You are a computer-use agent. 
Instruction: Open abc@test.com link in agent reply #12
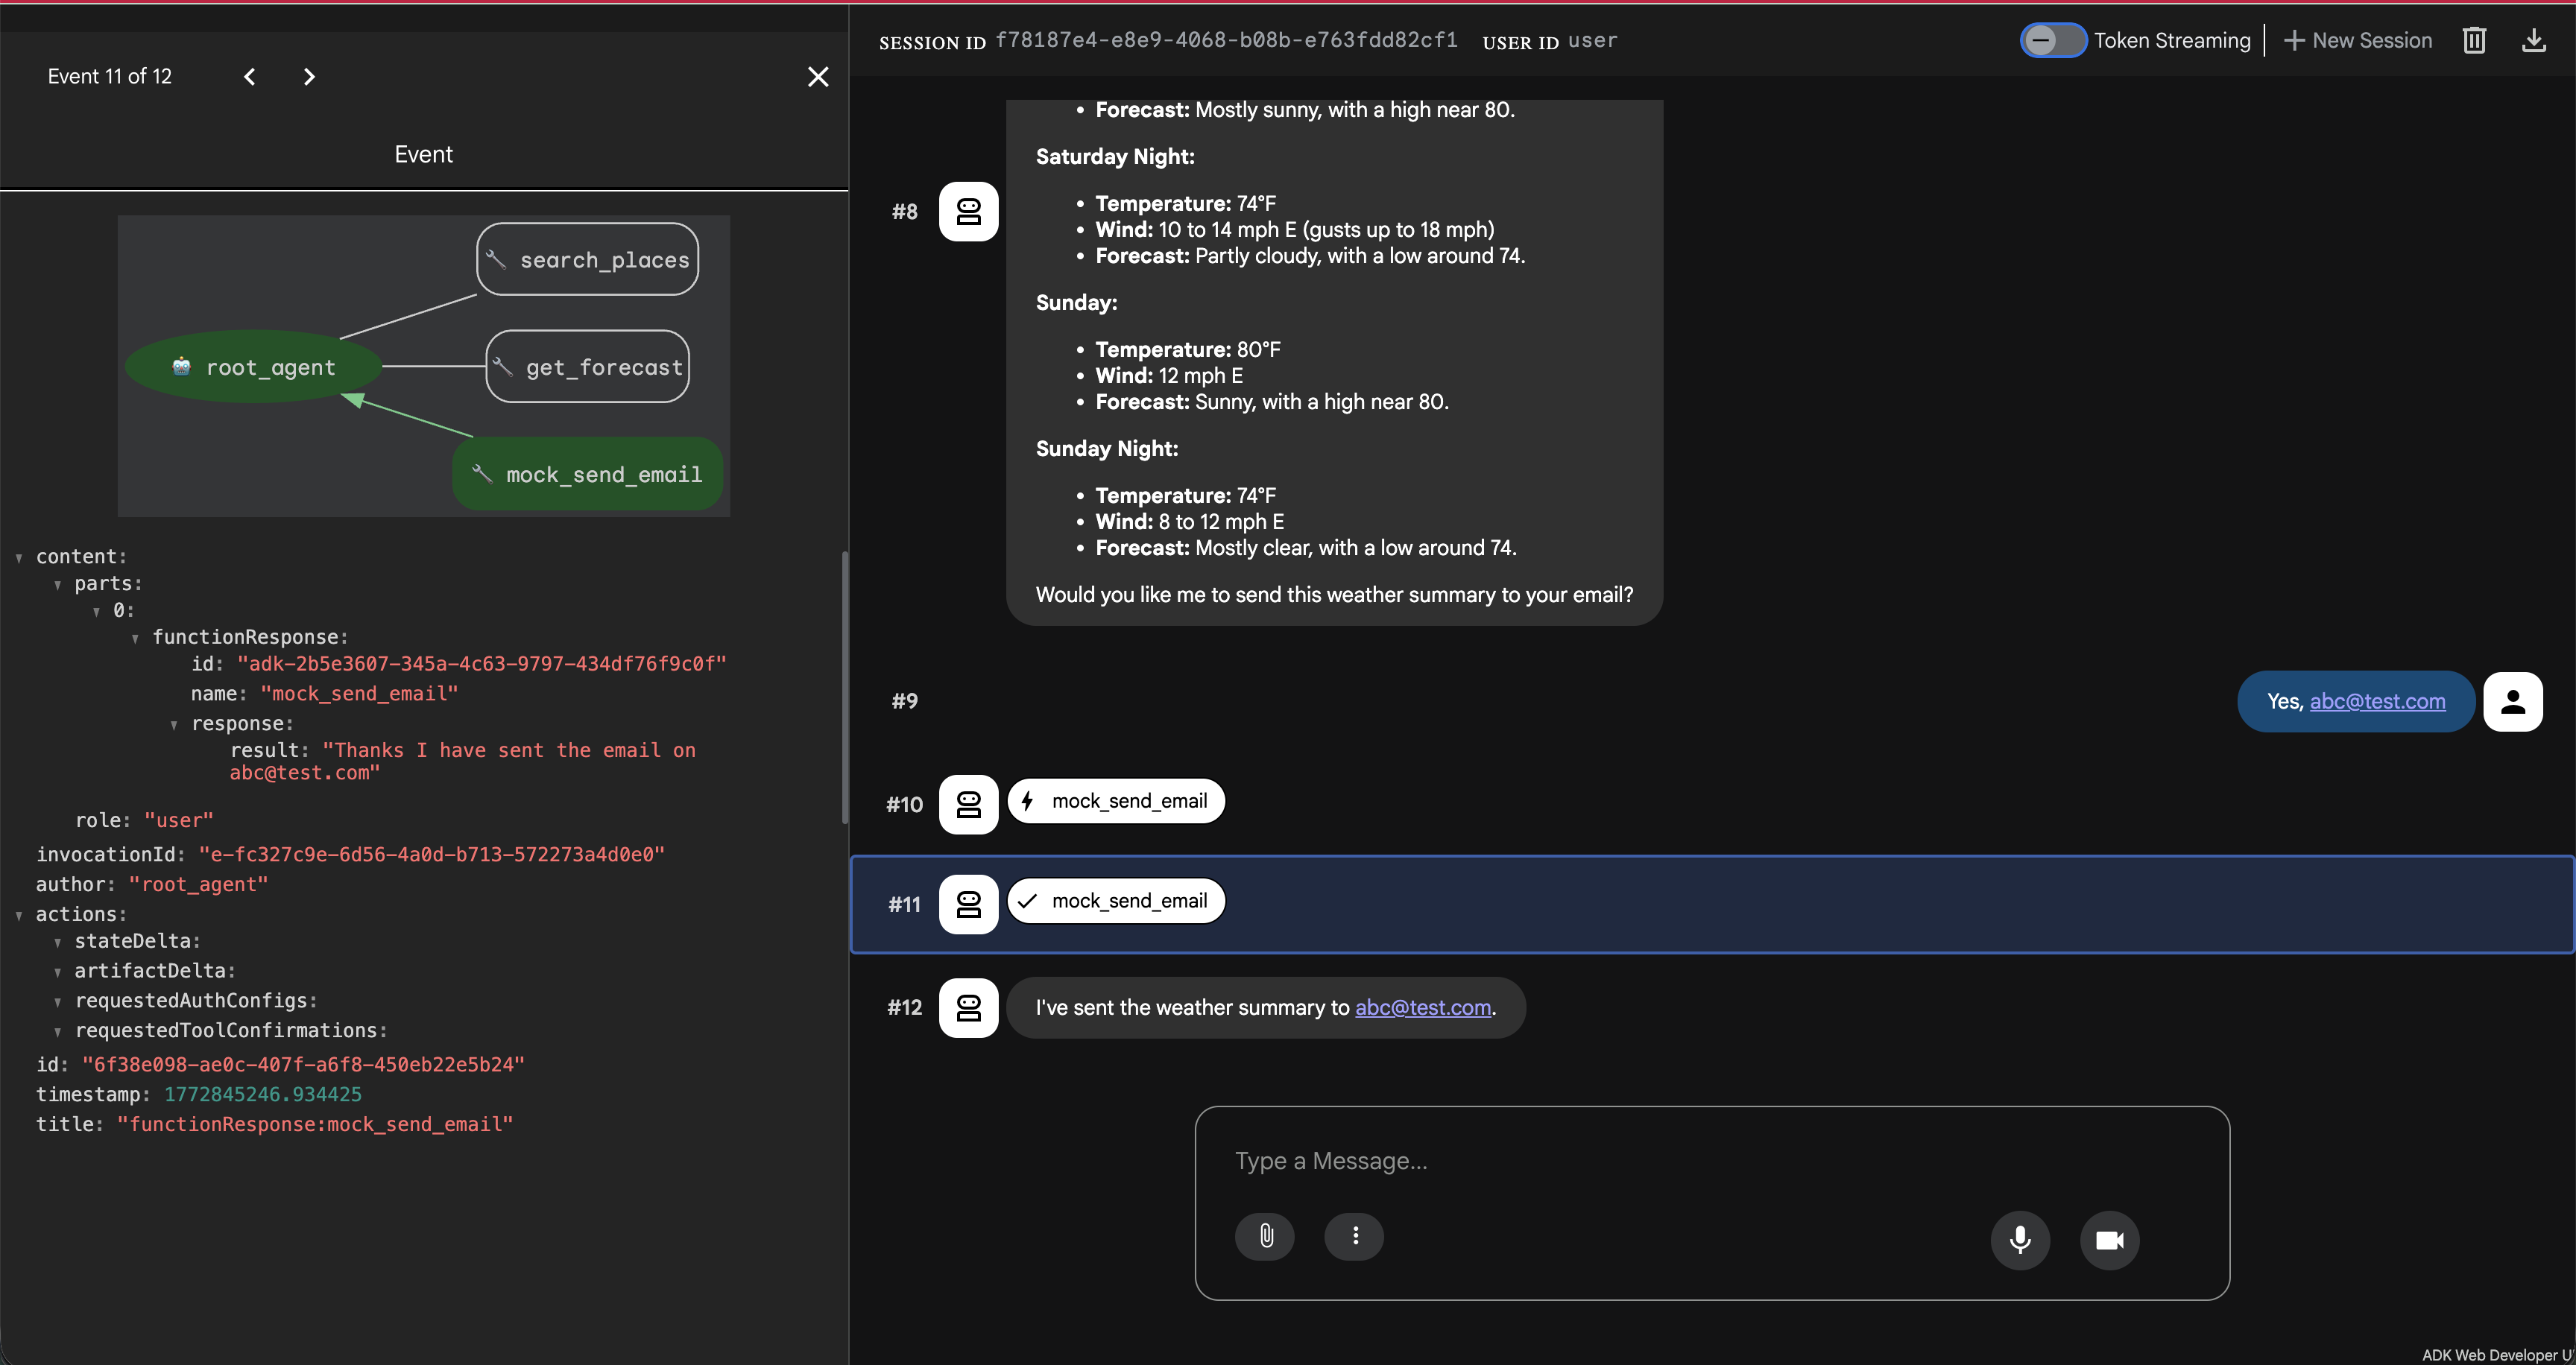(x=1423, y=1007)
